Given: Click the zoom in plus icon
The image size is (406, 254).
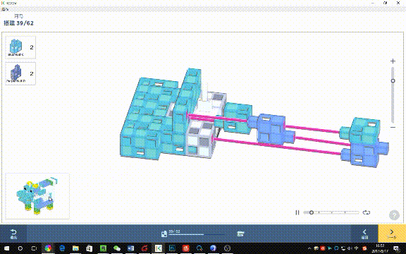Looking at the screenshot, I should [393, 61].
